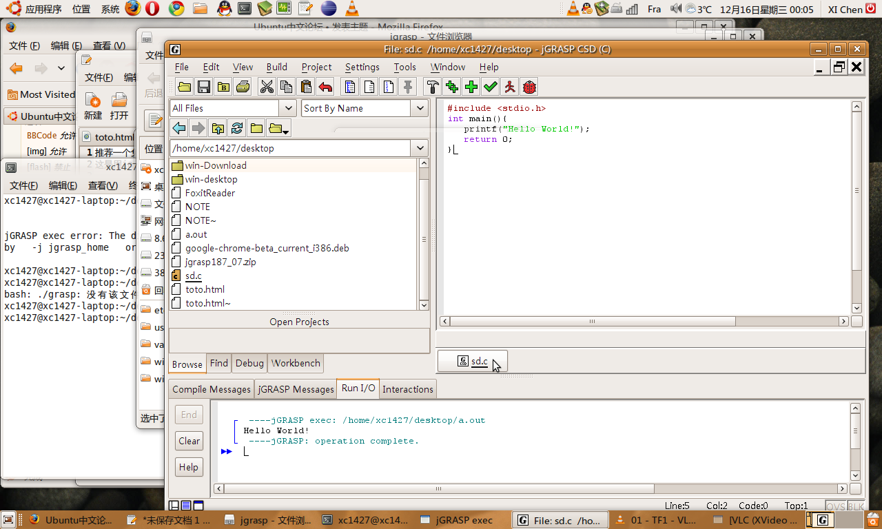The width and height of the screenshot is (882, 529).
Task: Switch to the Find tab
Action: coord(219,363)
